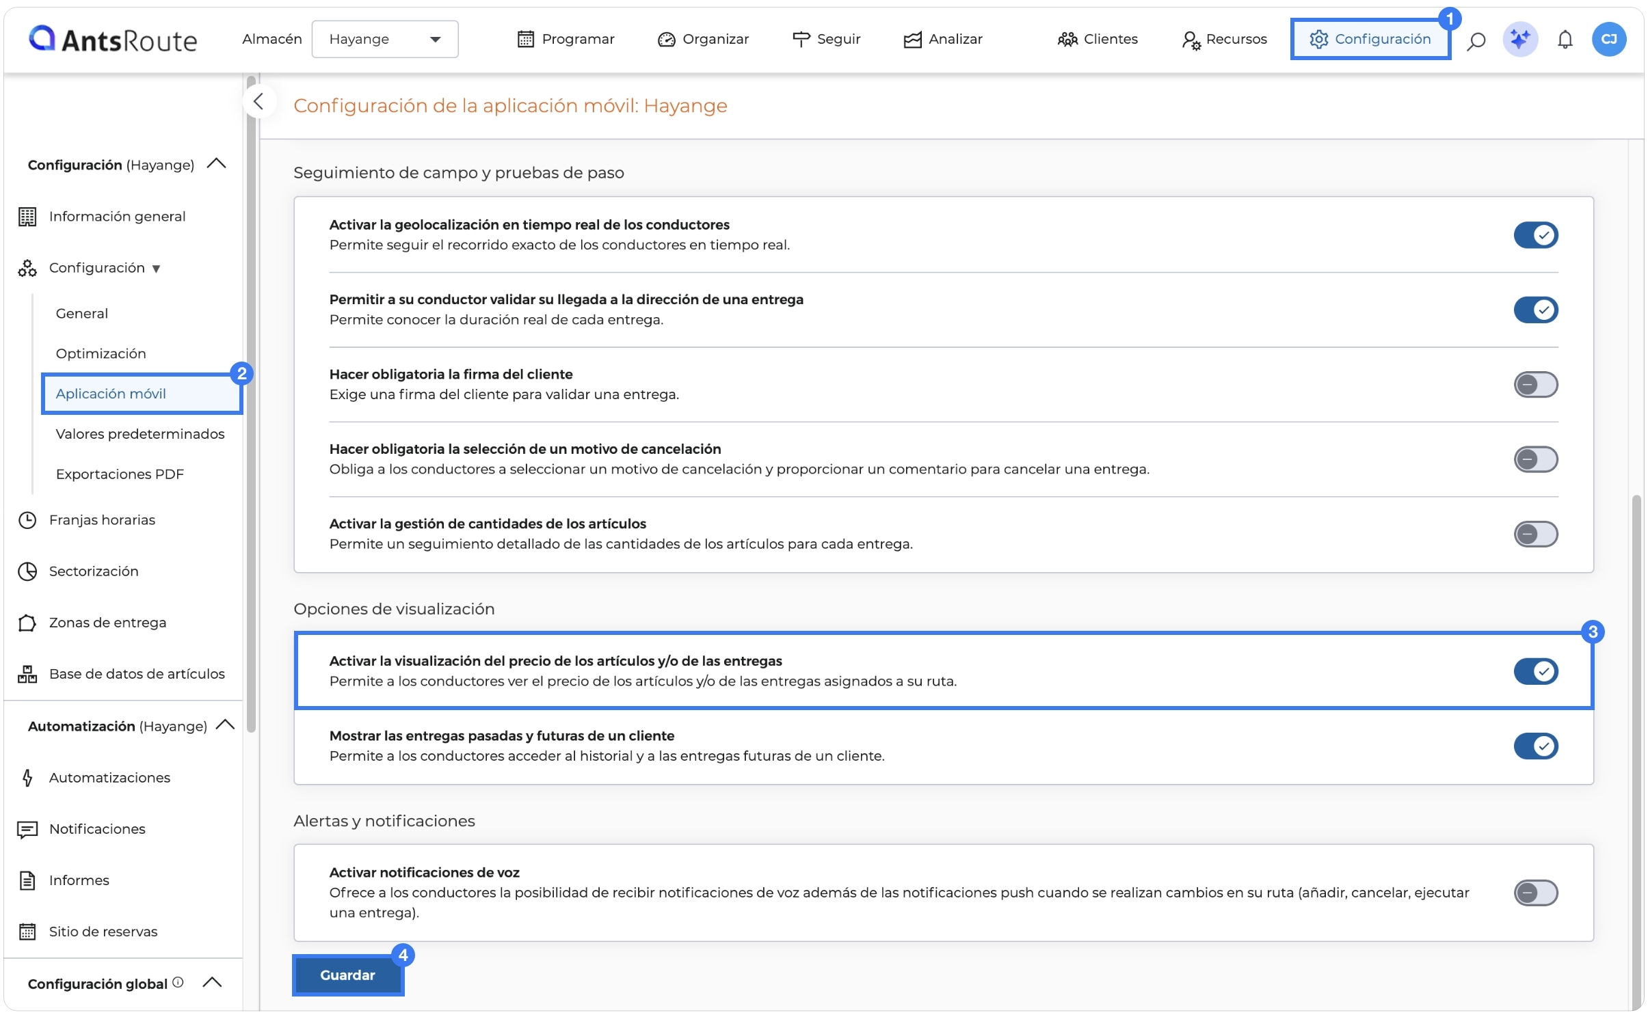The height and width of the screenshot is (1017, 1648).
Task: Open the Clientes menu
Action: point(1097,39)
